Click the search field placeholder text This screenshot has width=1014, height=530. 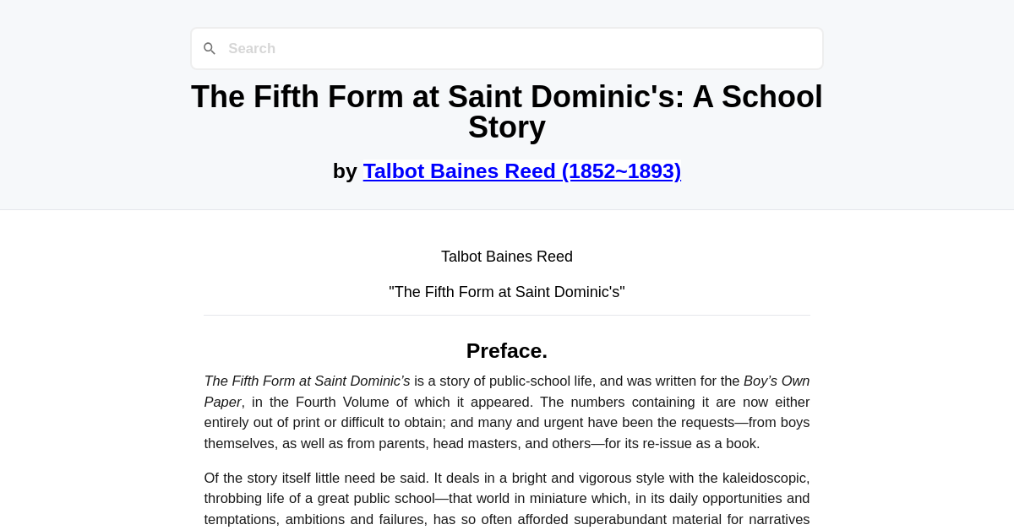point(251,48)
